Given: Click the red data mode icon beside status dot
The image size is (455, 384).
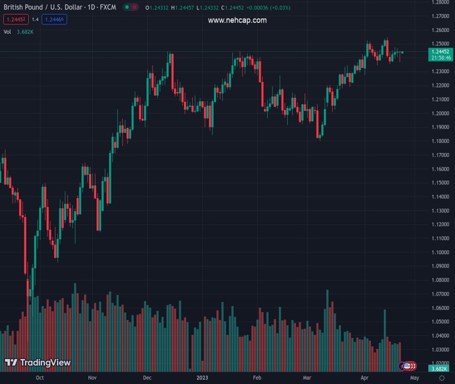Looking at the screenshot, I should [x=135, y=8].
